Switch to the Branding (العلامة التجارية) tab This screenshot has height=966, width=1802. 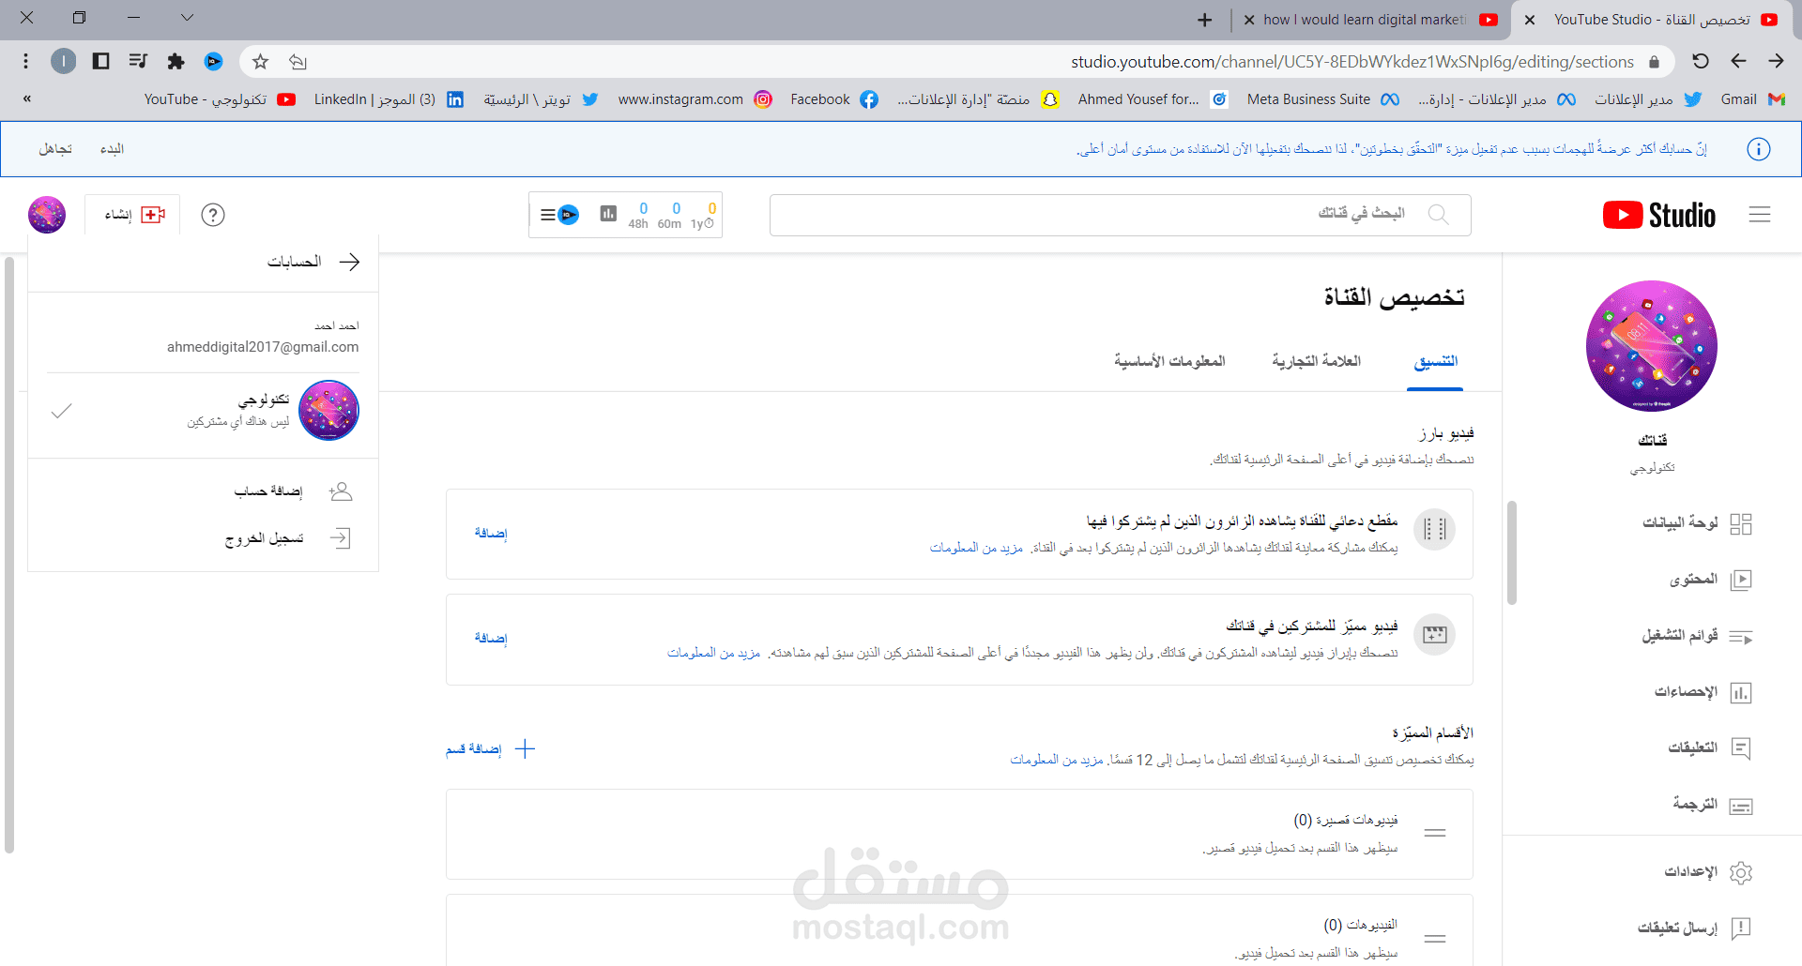tap(1316, 361)
